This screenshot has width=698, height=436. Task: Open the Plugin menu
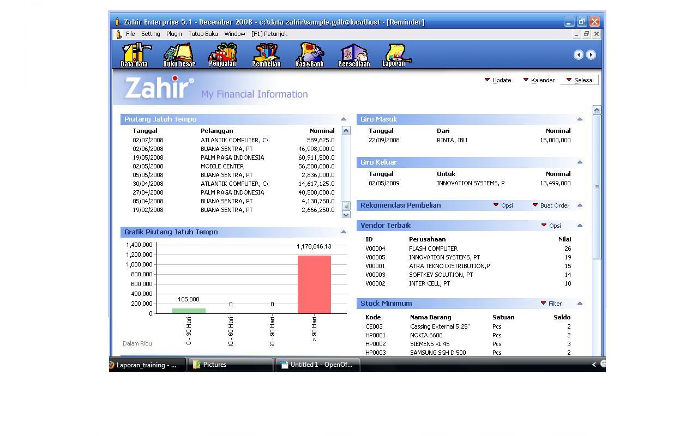(174, 34)
